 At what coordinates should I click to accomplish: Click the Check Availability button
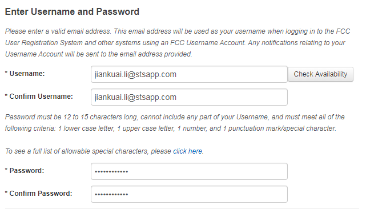tap(320, 74)
